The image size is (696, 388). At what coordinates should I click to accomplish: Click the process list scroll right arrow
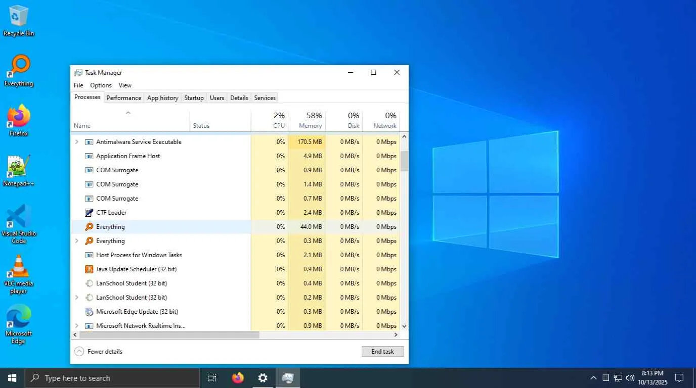point(396,335)
